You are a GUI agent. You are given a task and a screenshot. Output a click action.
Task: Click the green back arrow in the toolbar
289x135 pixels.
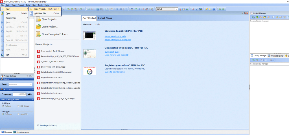[220, 9]
